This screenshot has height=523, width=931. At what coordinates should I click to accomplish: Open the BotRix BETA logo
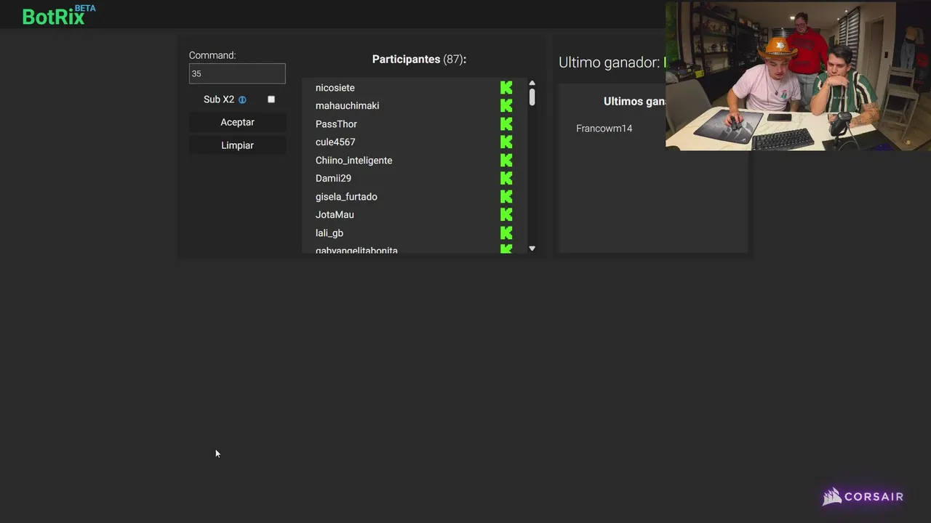coord(59,15)
